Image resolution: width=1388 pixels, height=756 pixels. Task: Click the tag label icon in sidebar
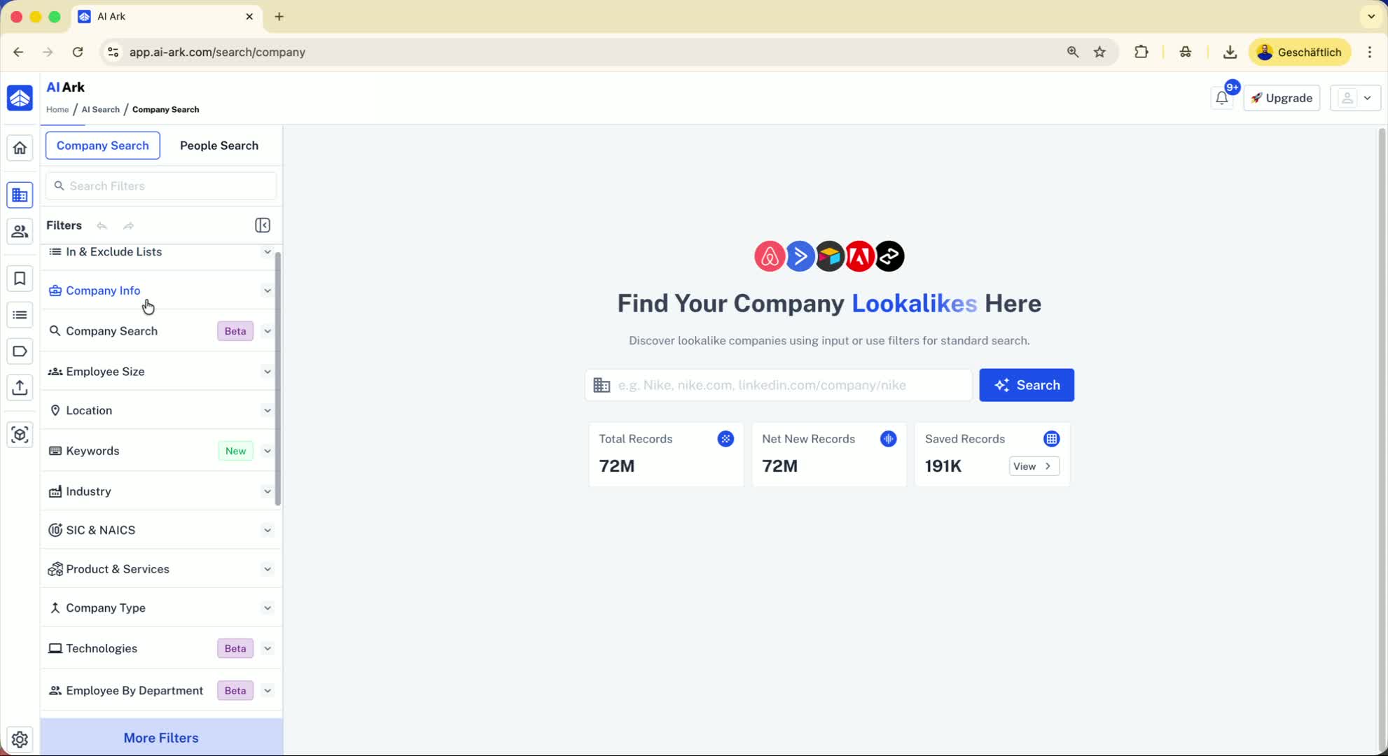(20, 351)
